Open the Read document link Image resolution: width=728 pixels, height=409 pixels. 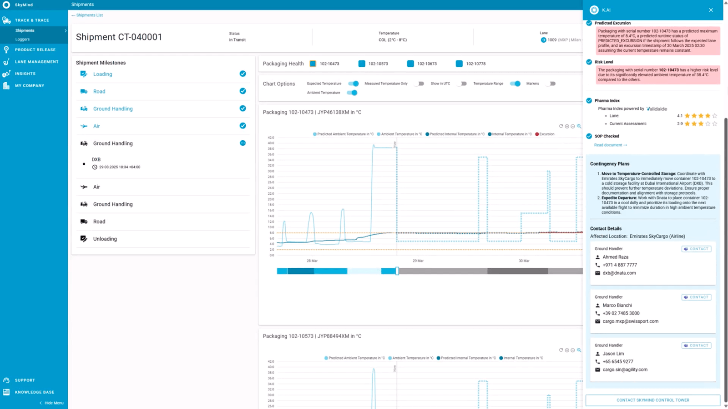pyautogui.click(x=610, y=145)
